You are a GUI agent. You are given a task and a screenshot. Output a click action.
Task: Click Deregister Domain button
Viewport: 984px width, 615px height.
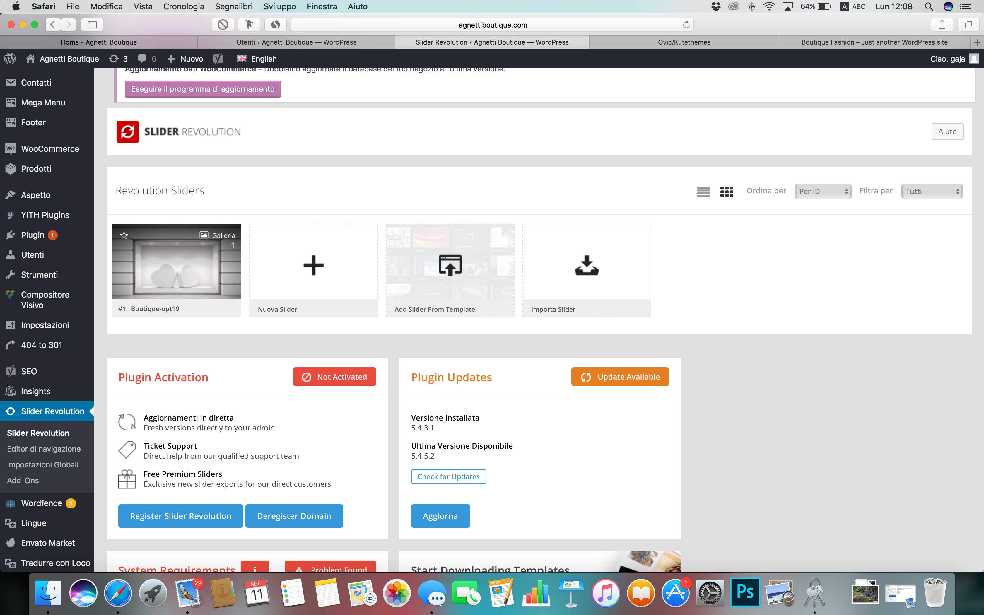(294, 516)
